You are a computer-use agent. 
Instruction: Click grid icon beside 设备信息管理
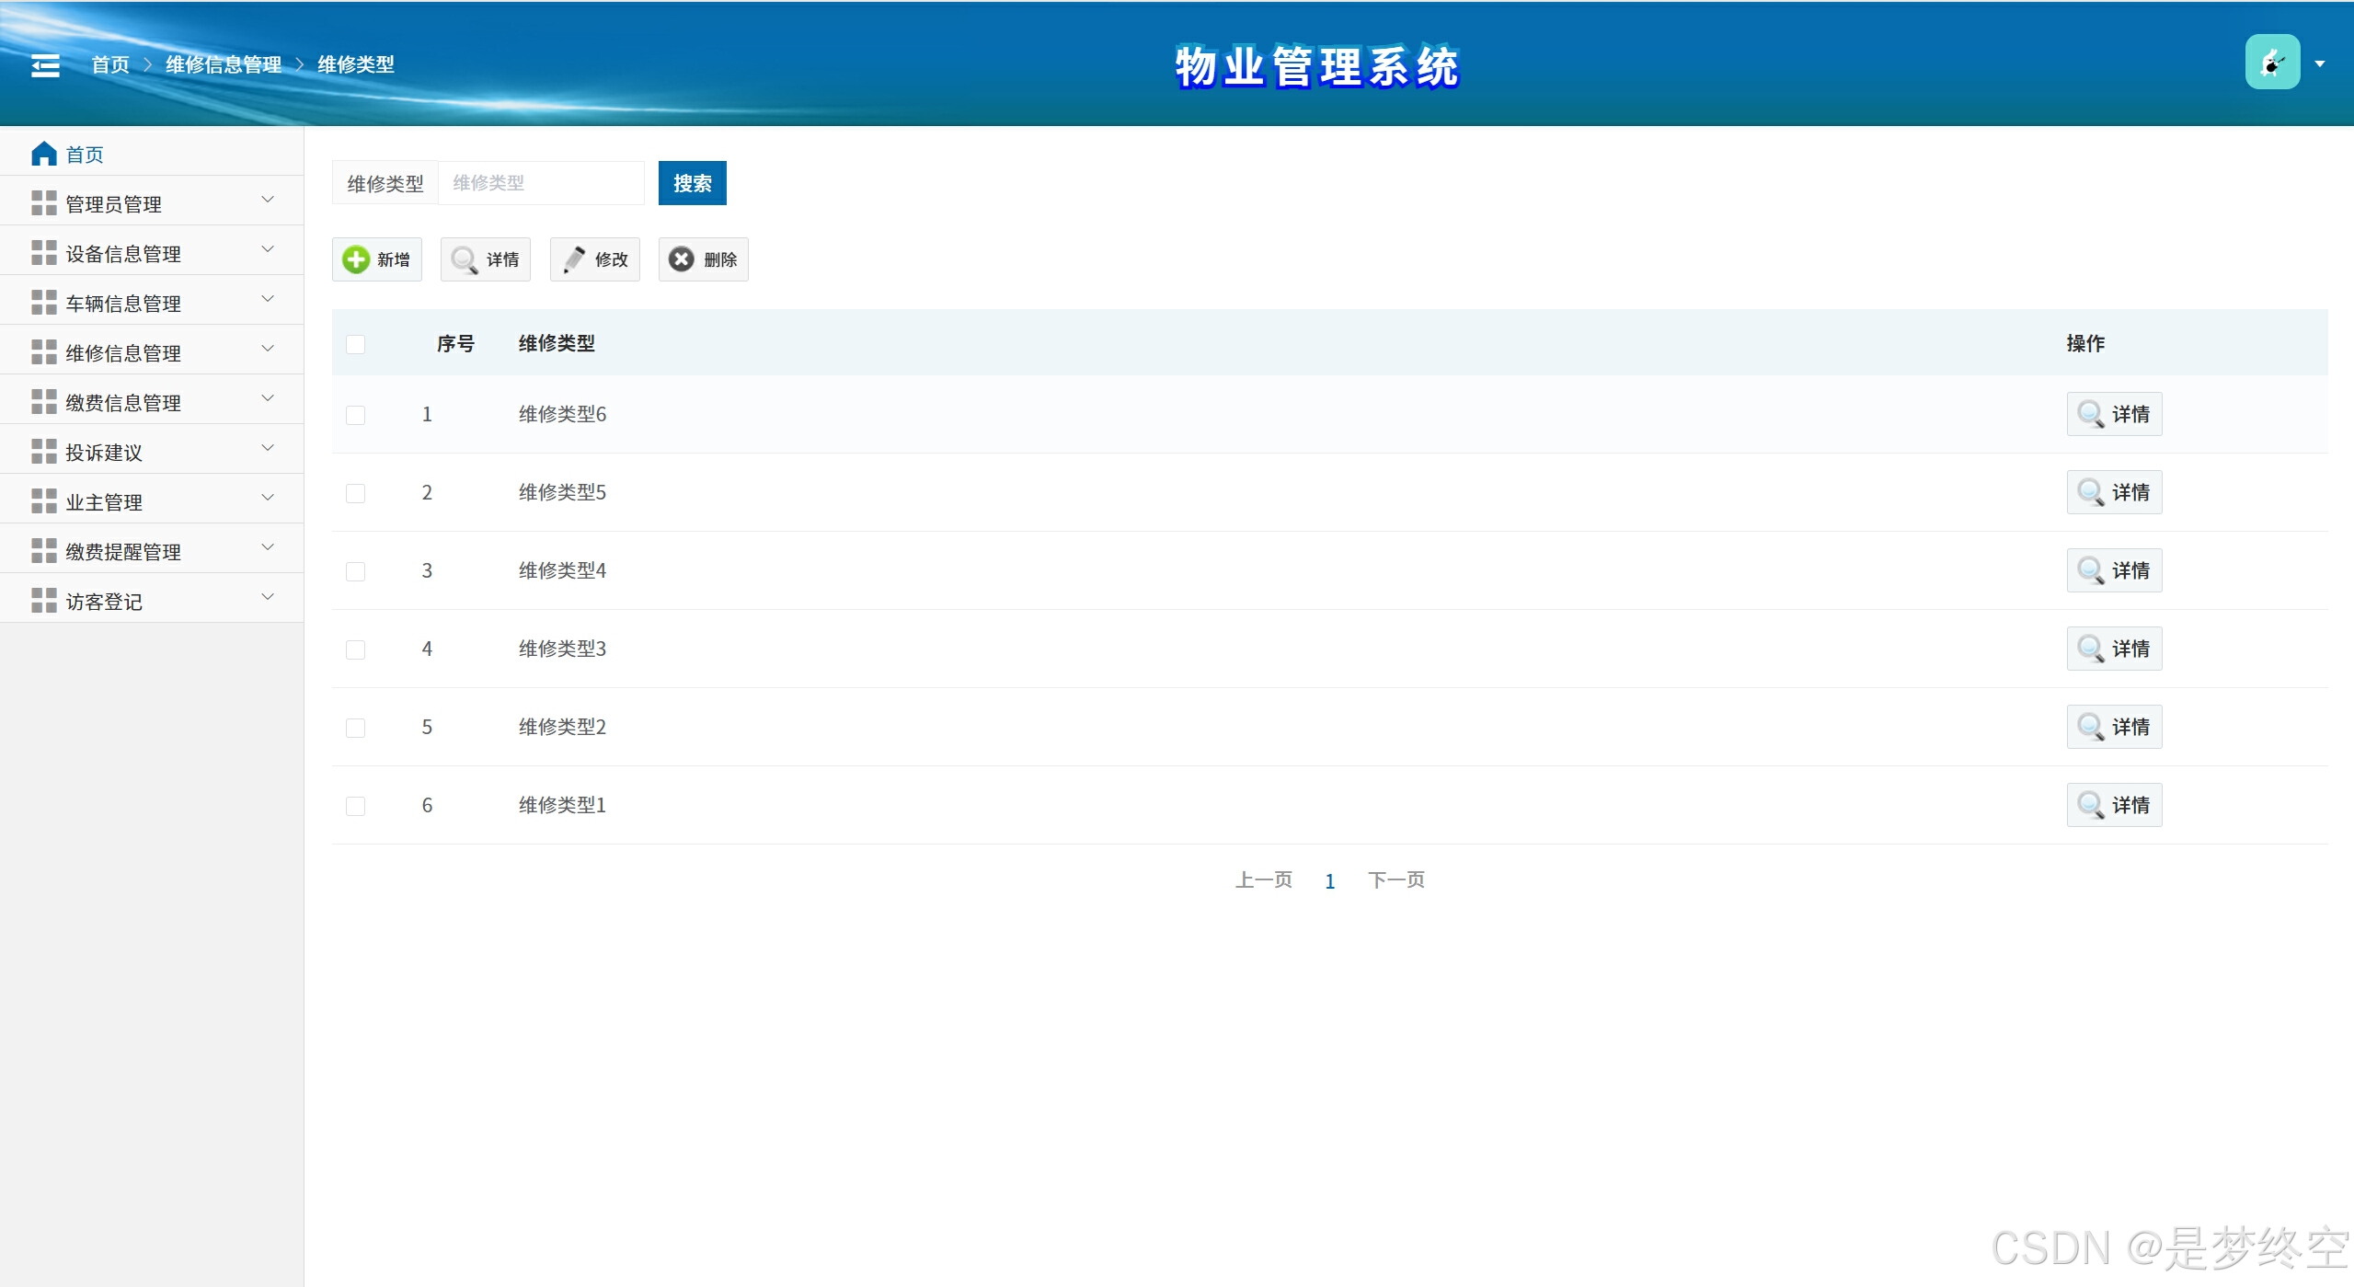[x=44, y=253]
